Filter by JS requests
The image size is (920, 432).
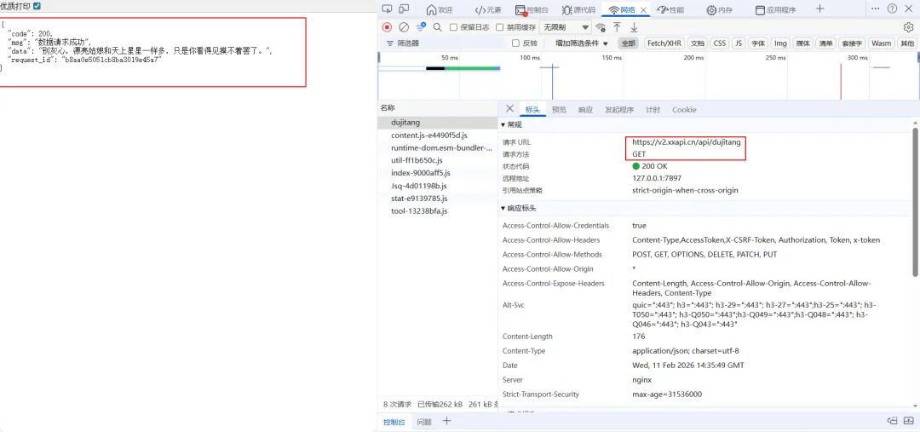pyautogui.click(x=739, y=43)
